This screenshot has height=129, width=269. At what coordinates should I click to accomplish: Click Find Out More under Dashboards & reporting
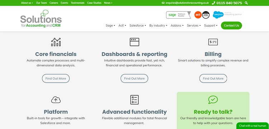134,78
